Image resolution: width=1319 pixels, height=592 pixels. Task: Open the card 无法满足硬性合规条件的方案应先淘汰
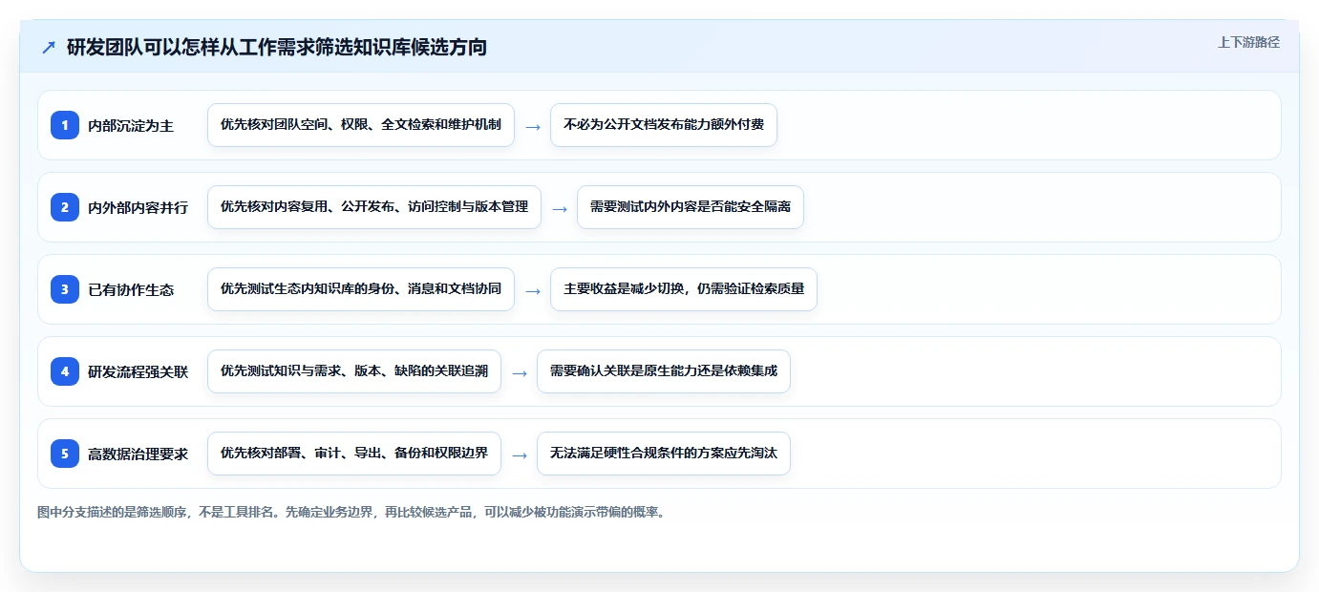(x=664, y=454)
